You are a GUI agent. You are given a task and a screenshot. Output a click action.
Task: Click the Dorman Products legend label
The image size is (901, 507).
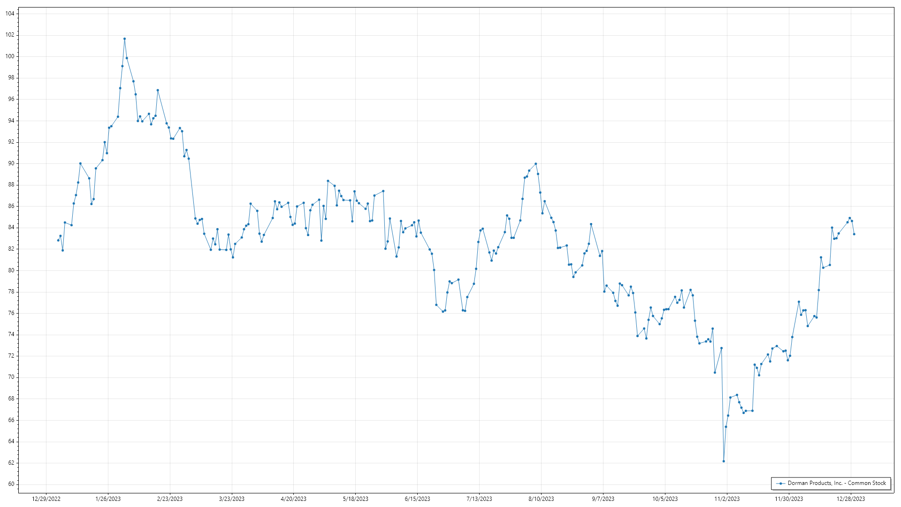(837, 483)
